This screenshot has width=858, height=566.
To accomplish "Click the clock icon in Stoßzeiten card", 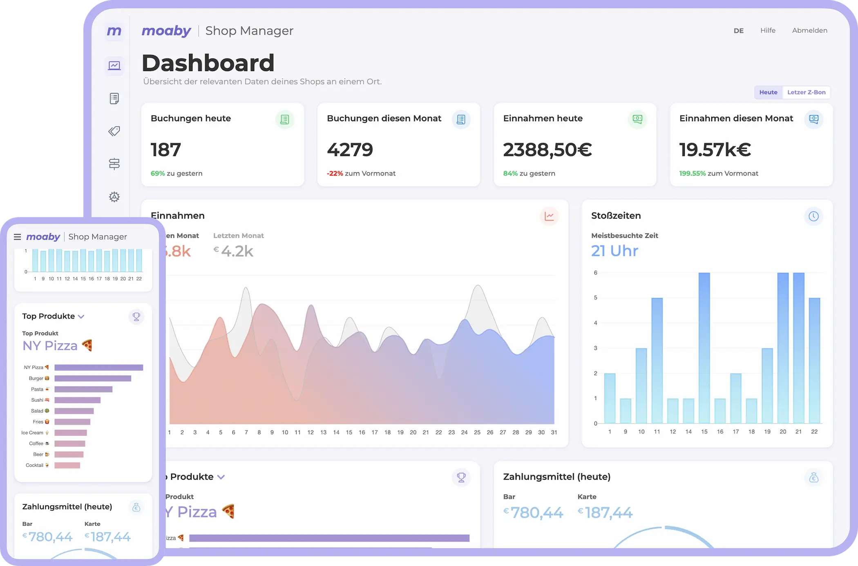I will (x=813, y=216).
